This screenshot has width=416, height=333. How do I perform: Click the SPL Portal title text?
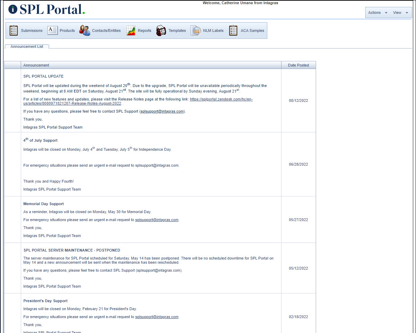click(52, 9)
